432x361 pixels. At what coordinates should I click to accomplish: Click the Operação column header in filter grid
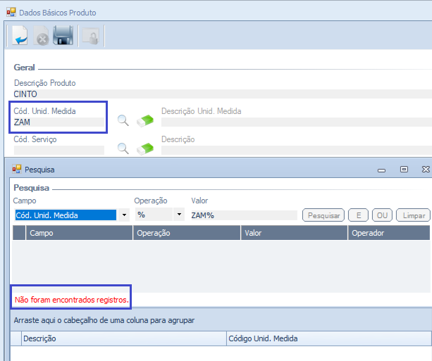click(187, 233)
